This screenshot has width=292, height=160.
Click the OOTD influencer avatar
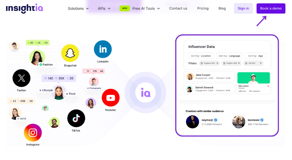point(15,113)
